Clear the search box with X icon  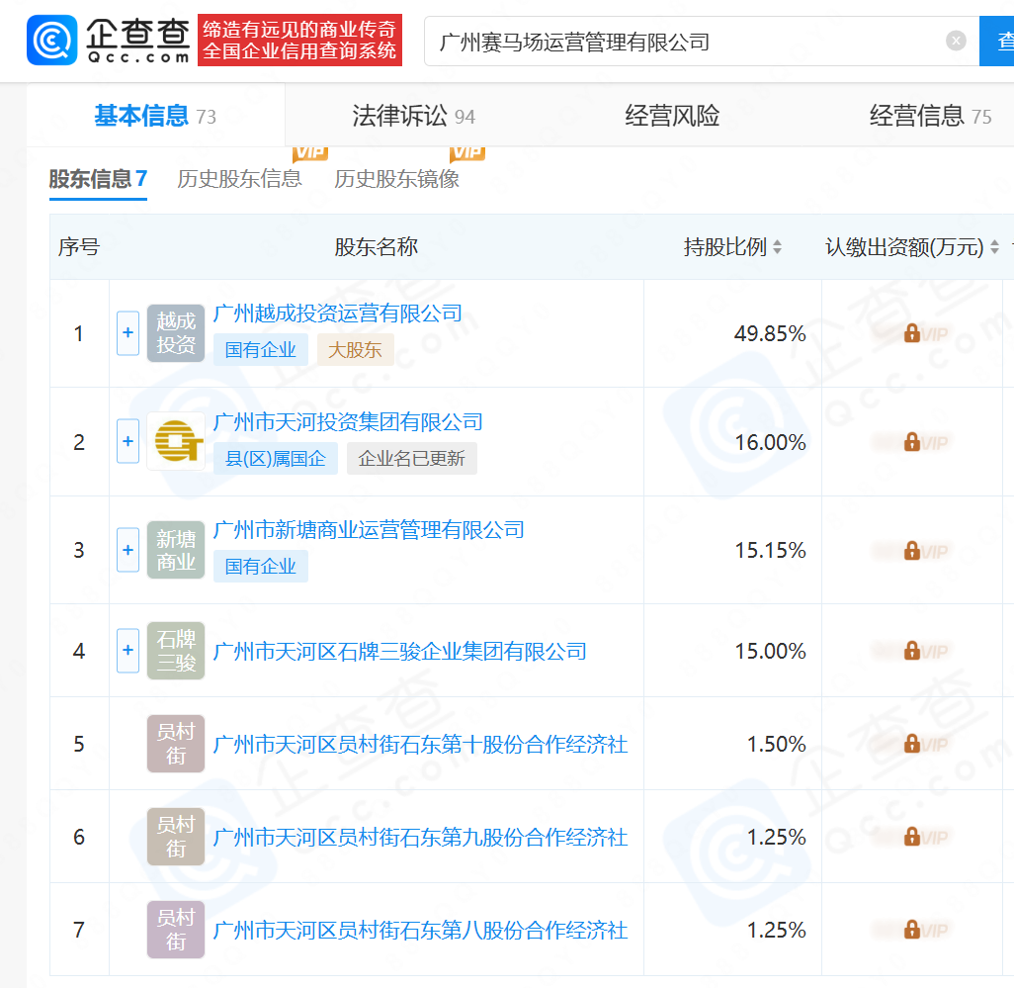(x=956, y=41)
